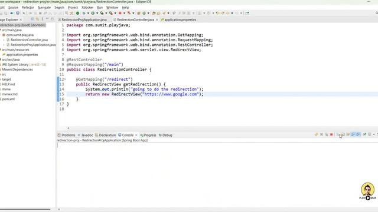Click the Open Perspective icon at toolbar end
This screenshot has width=378, height=212.
point(247,13)
